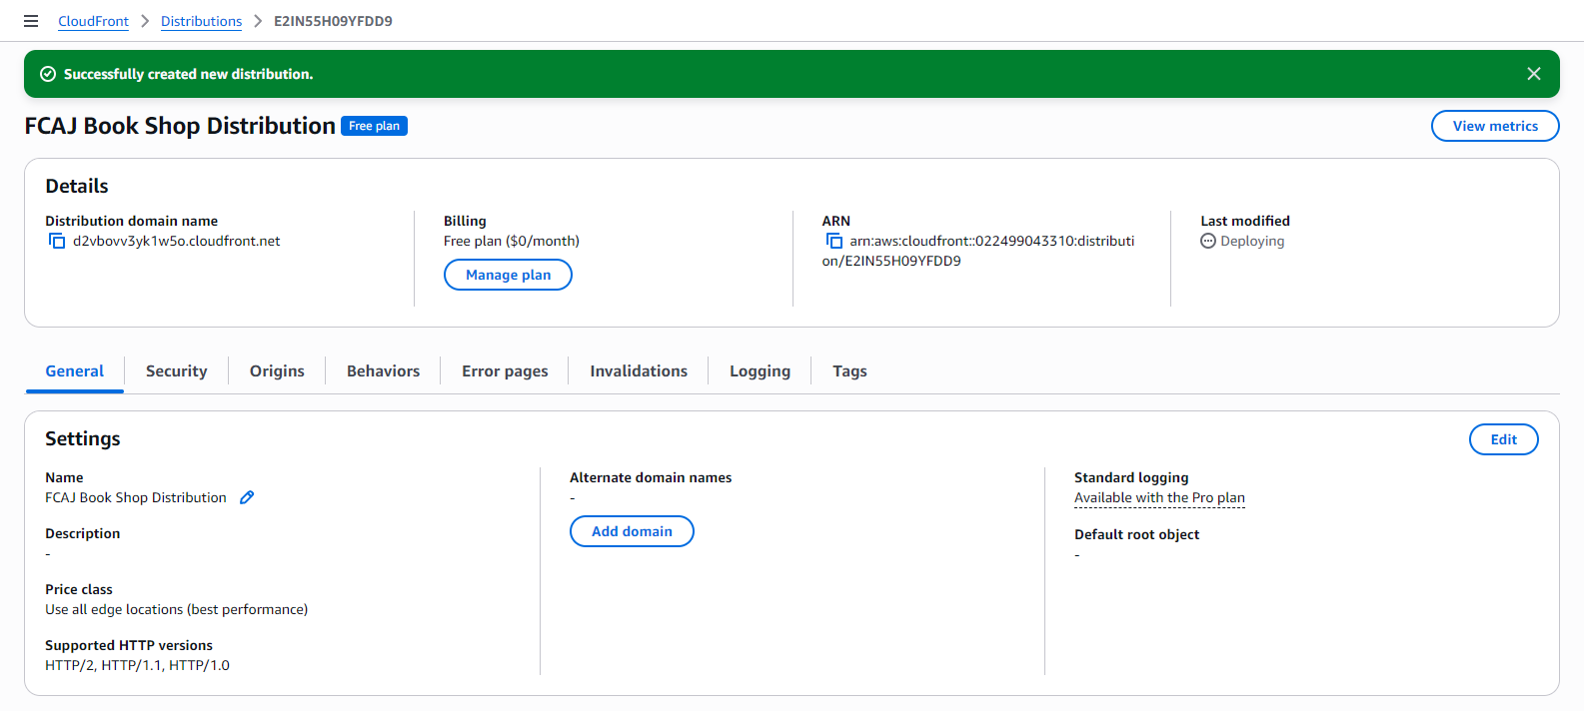Image resolution: width=1584 pixels, height=711 pixels.
Task: Click the 'Price class' label
Action: click(78, 589)
